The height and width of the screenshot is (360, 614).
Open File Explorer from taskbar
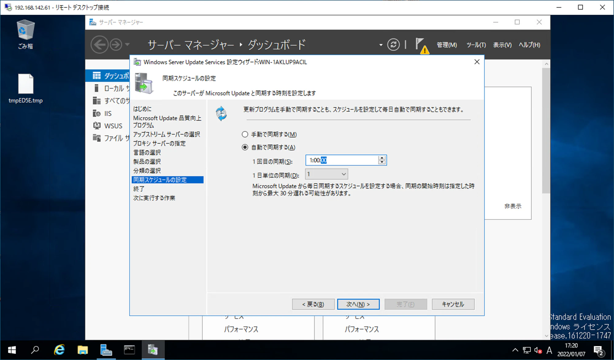83,350
